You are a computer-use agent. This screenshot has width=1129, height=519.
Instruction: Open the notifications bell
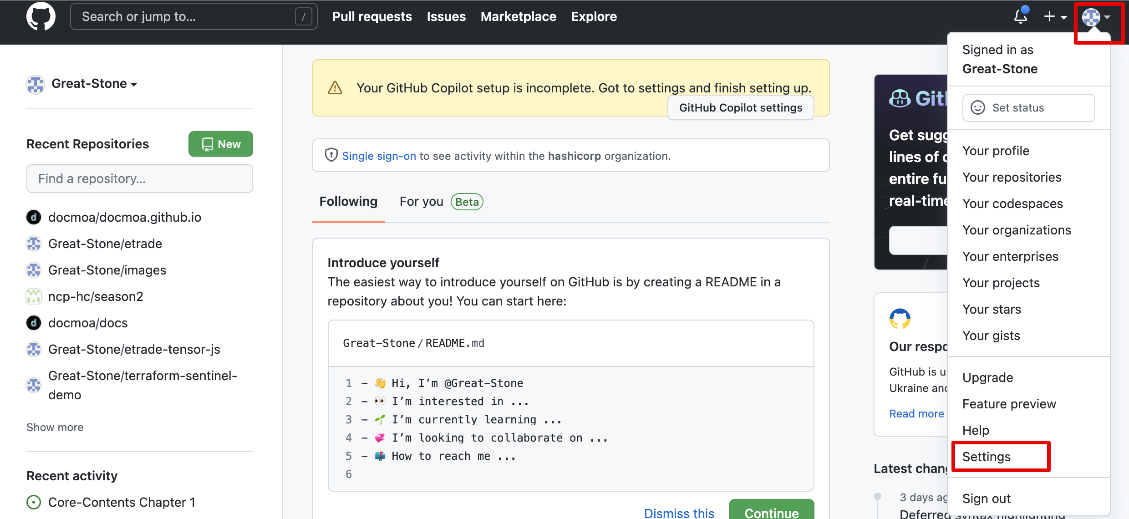coord(1021,17)
